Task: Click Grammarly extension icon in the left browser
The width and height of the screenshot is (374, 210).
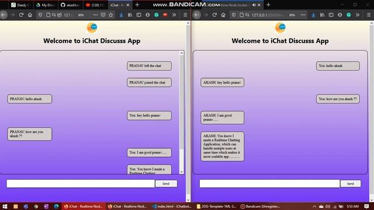Action: 157,15
